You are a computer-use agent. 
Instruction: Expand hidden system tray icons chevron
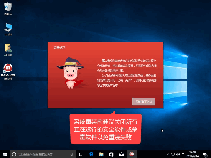[168, 154]
